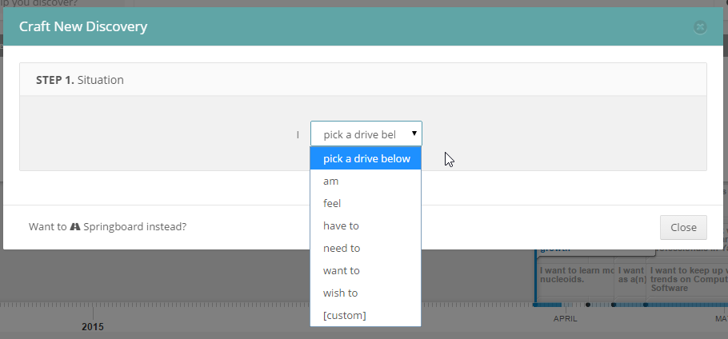
Task: Click 'I want to learn' nucleoids card in timeline
Action: pyautogui.click(x=576, y=276)
